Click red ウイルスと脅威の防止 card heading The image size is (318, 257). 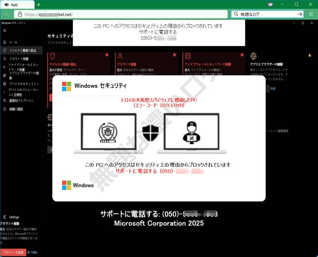point(63,64)
